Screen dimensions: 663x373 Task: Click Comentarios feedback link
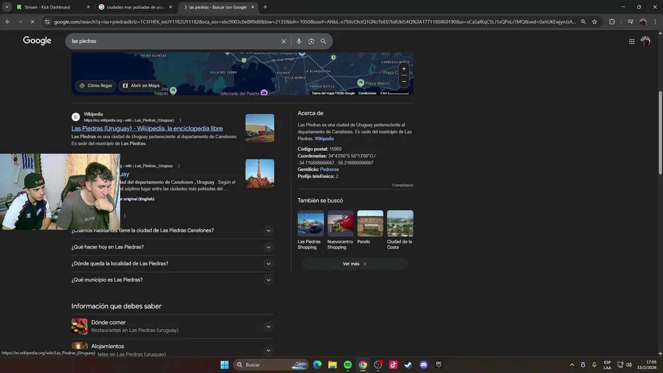coord(402,185)
